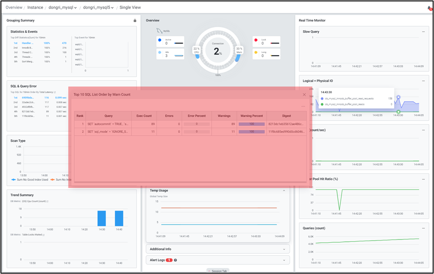This screenshot has width=434, height=274.
Task: Open Queries (count) chart options menu
Action: [x=423, y=228]
